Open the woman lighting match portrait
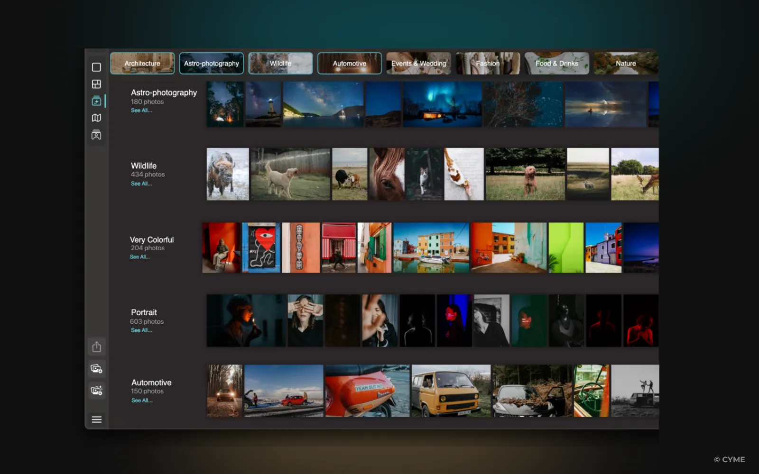 [246, 320]
